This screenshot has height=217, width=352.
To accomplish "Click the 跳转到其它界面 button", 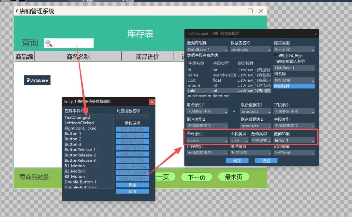I will 132,166.
